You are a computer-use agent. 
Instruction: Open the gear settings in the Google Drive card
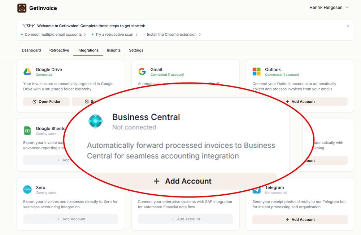pyautogui.click(x=87, y=102)
